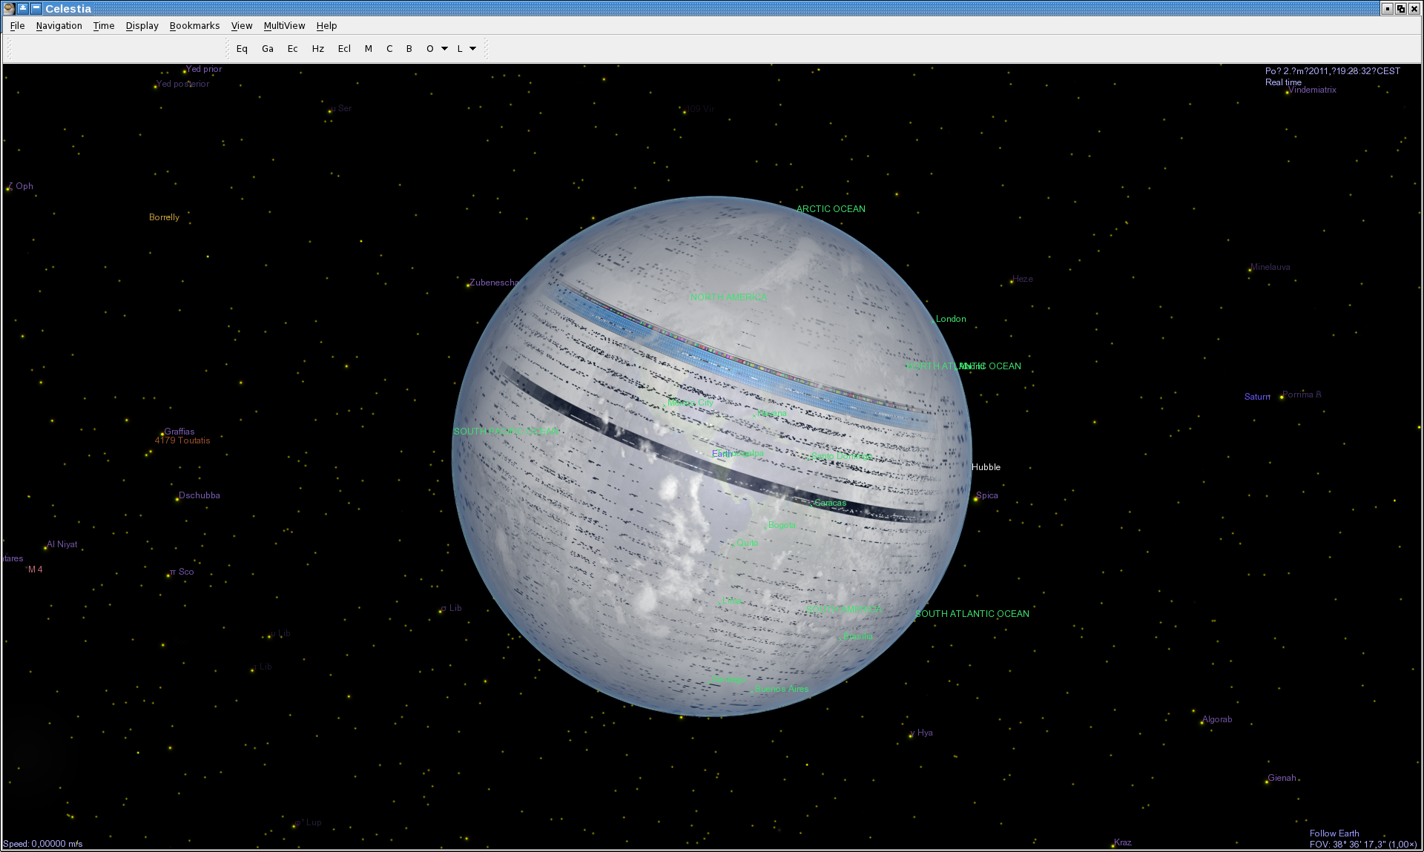
Task: Click the Spica star label
Action: click(986, 495)
